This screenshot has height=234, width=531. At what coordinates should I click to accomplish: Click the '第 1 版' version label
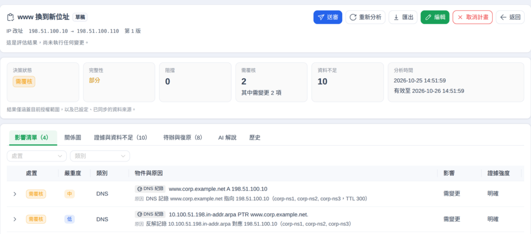(x=133, y=31)
